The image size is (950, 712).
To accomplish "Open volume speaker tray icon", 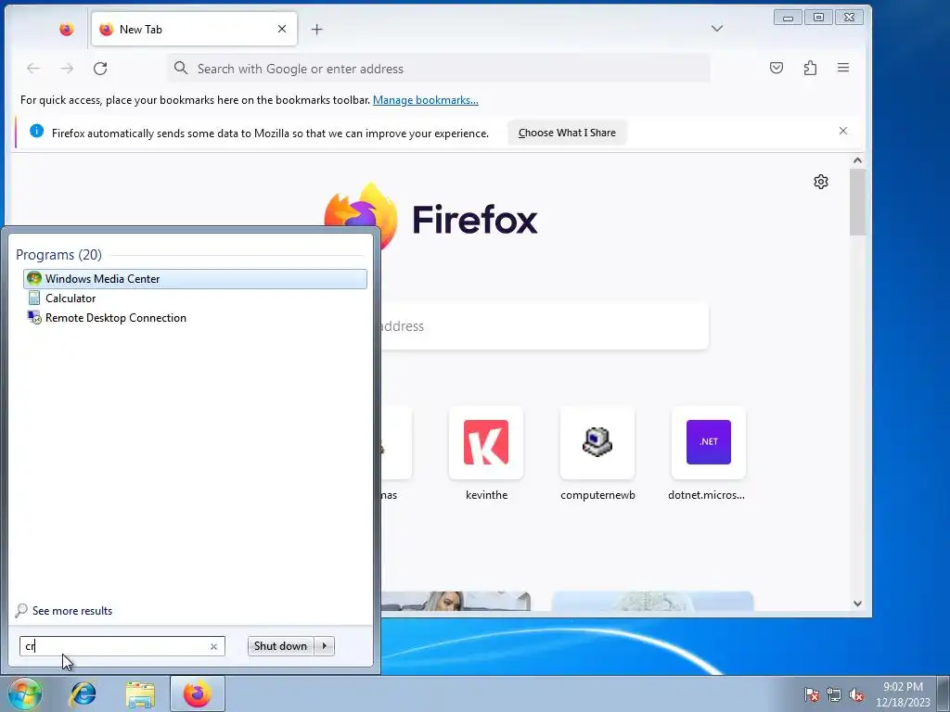I will tap(856, 694).
